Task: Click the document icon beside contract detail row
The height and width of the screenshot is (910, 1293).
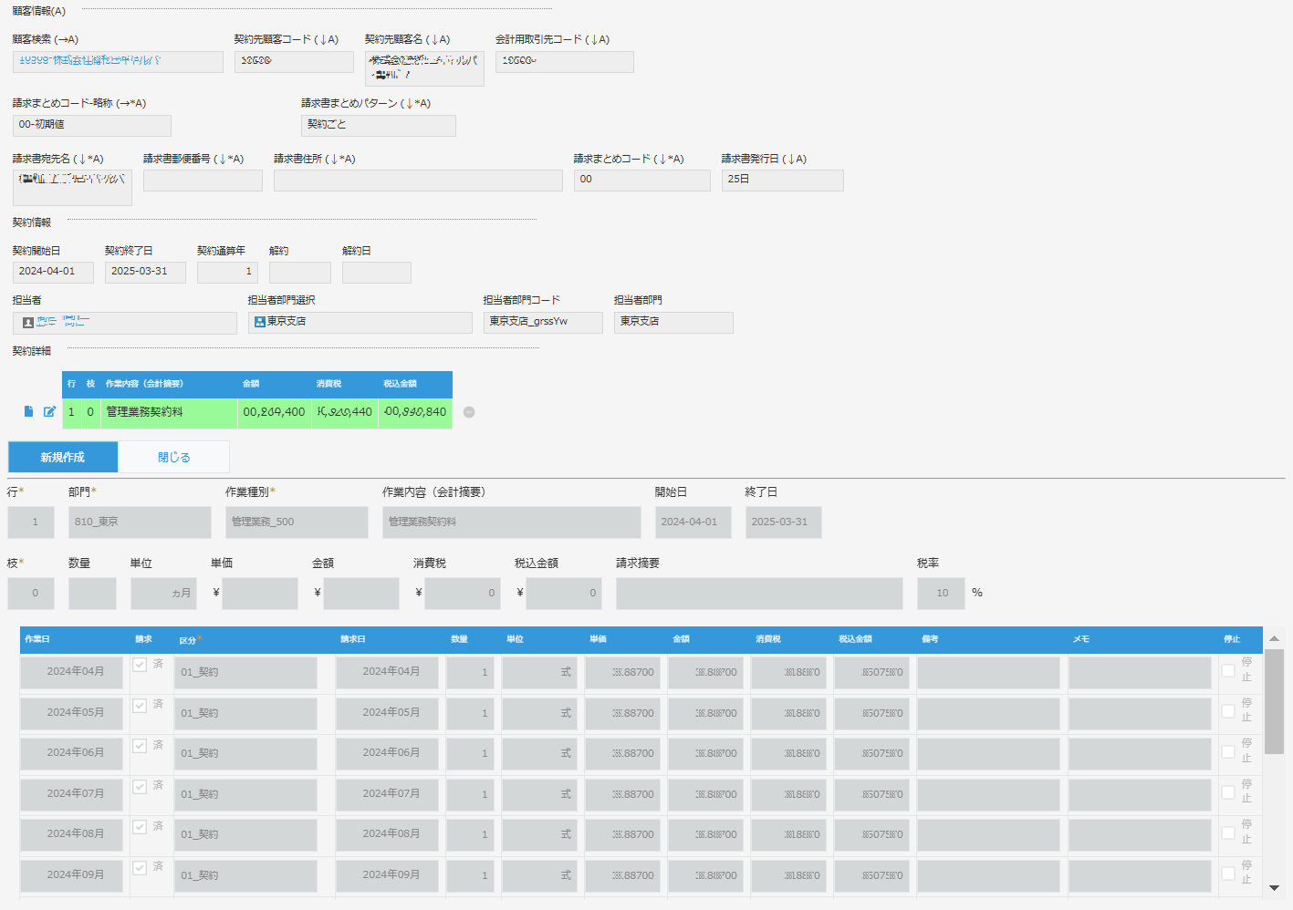Action: point(28,411)
